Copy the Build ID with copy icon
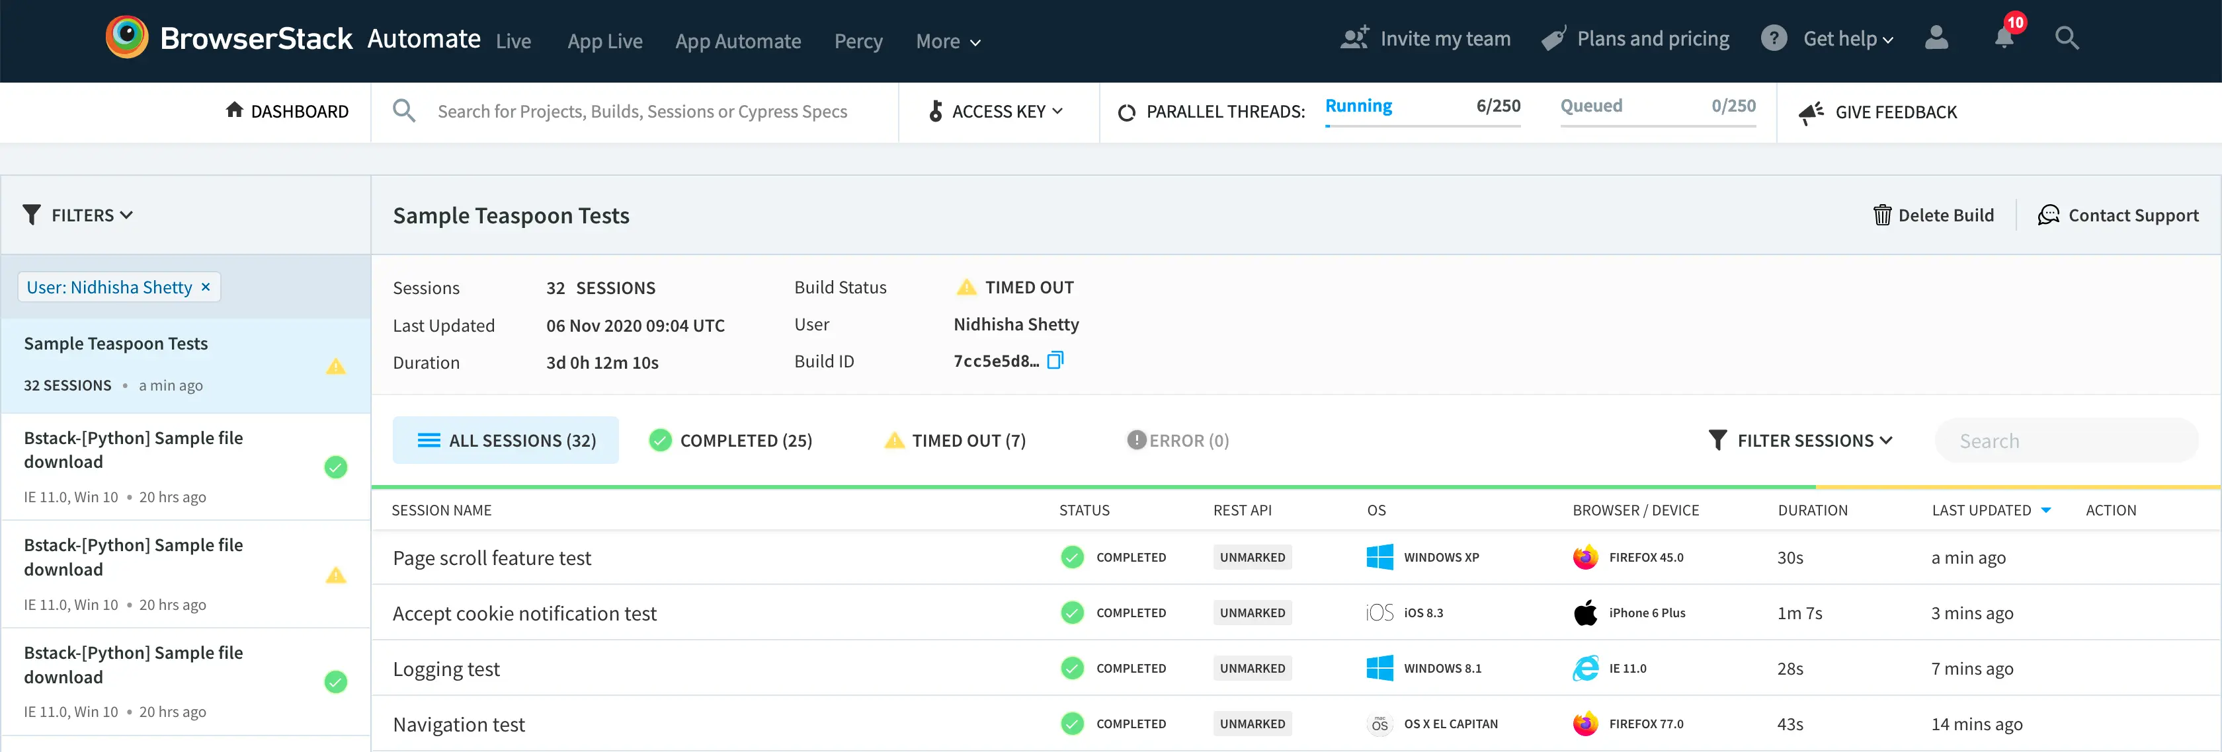Image resolution: width=2222 pixels, height=752 pixels. pos(1056,361)
